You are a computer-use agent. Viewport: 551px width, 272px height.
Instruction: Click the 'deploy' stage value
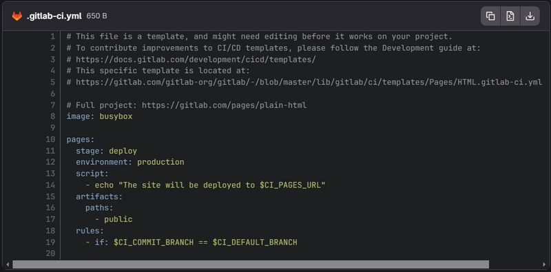coord(123,151)
